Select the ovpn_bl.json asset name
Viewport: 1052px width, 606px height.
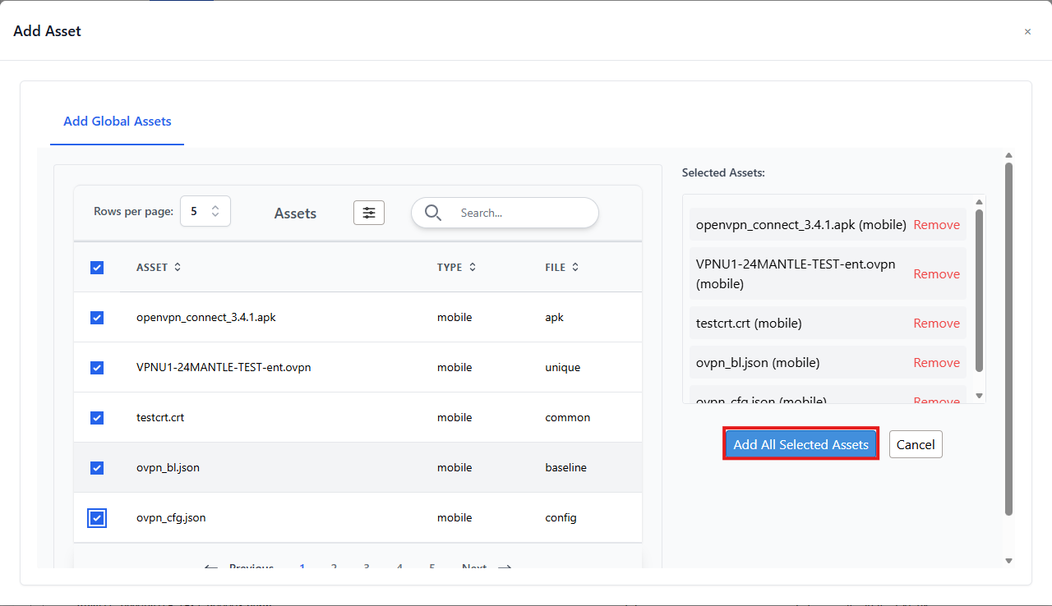coord(168,468)
